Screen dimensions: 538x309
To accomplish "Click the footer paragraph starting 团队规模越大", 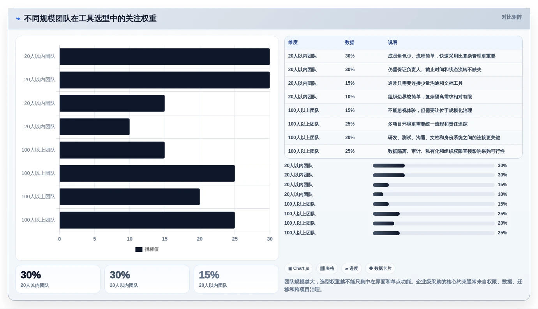I will point(403,286).
